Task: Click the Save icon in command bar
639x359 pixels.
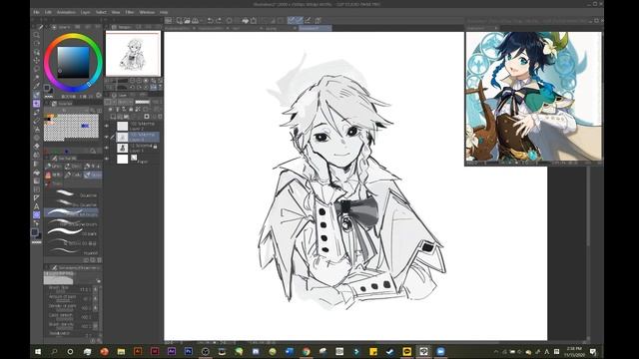Action: (196, 20)
